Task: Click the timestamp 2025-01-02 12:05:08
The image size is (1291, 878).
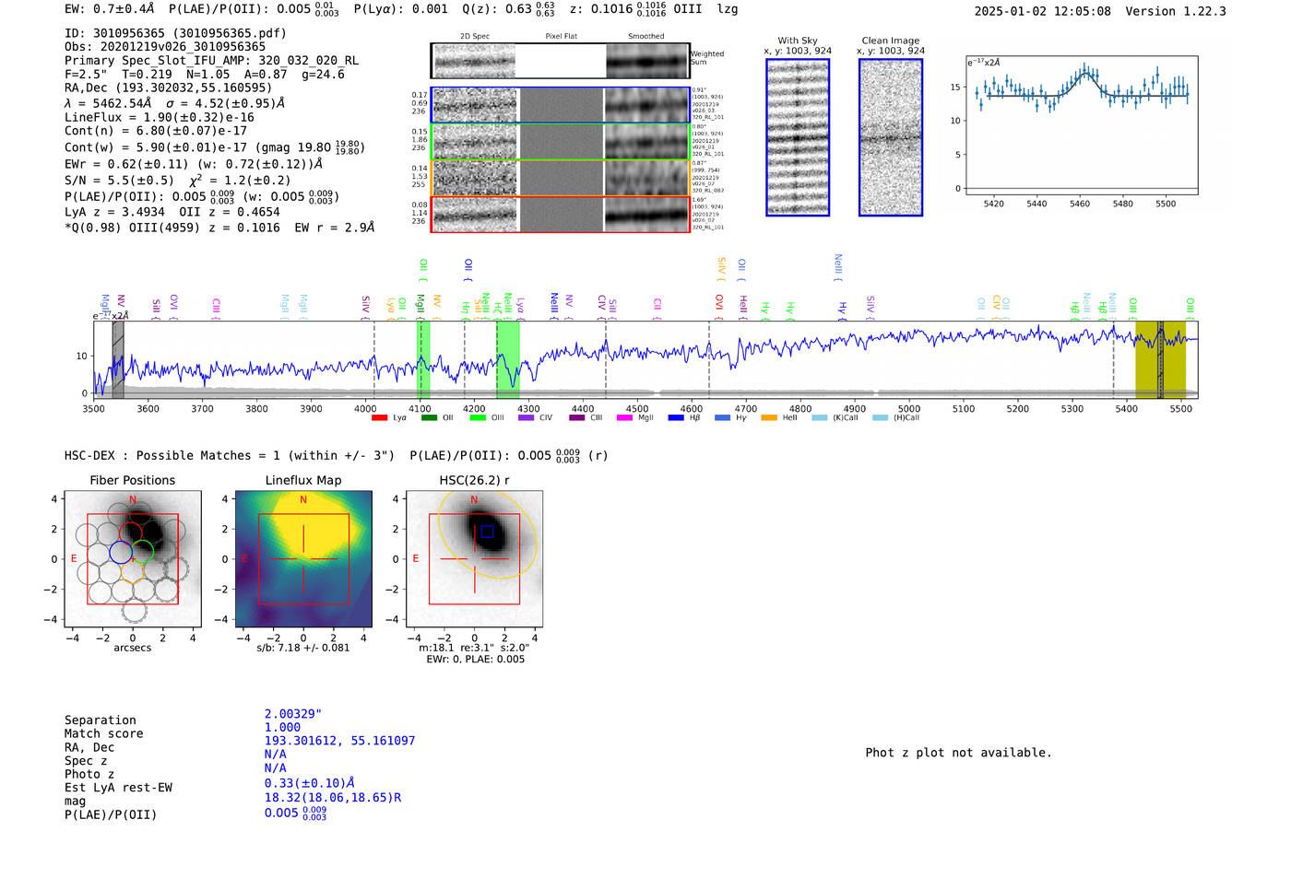Action: click(1043, 11)
